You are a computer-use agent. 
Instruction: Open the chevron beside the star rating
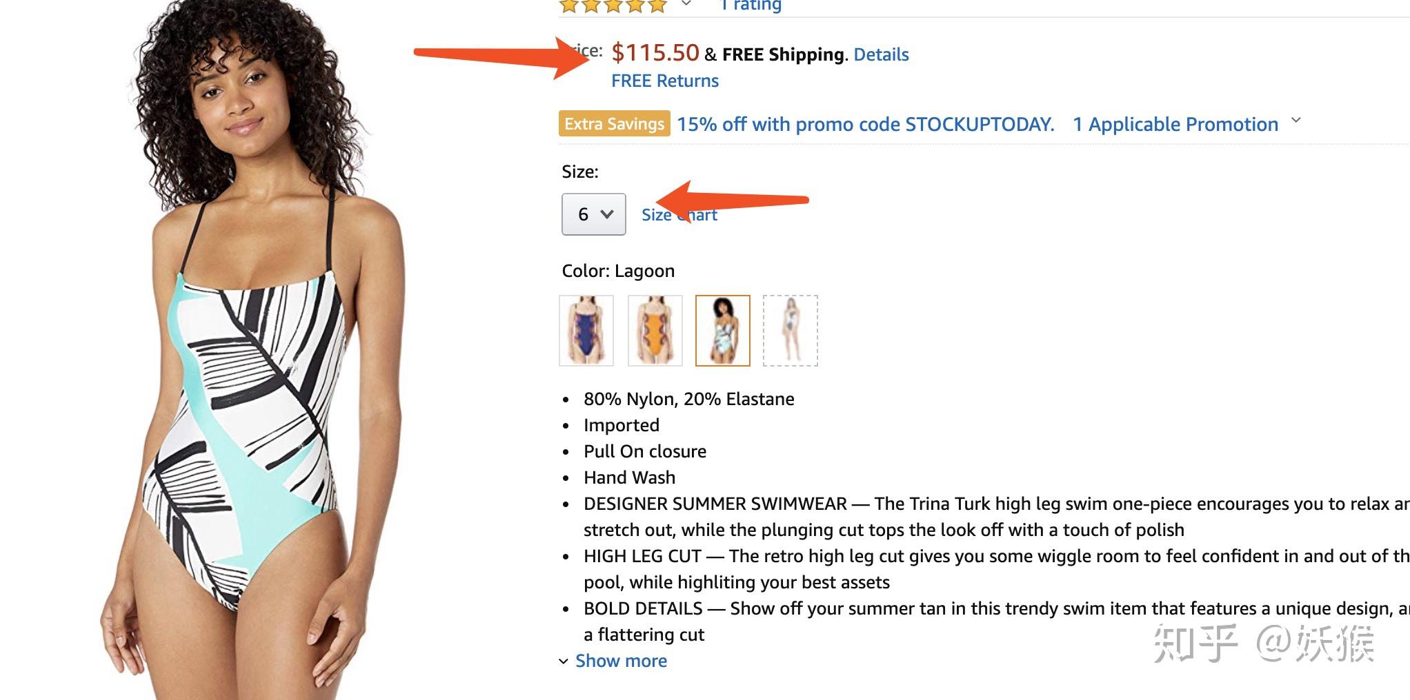[x=686, y=4]
